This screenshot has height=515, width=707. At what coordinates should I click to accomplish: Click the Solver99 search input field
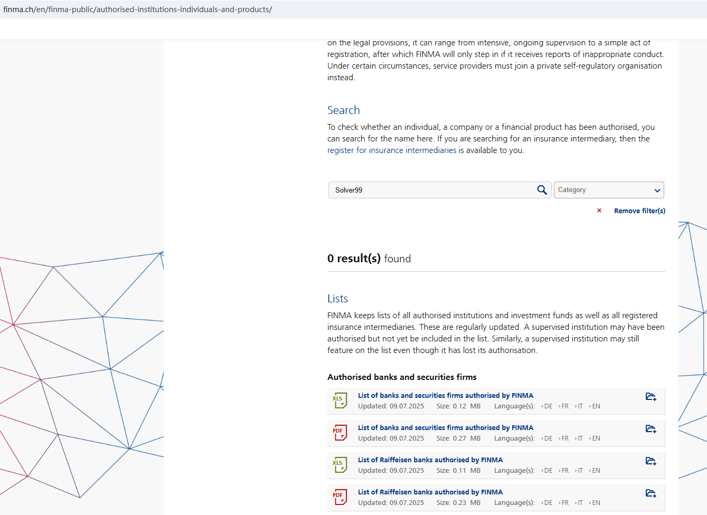pyautogui.click(x=433, y=190)
